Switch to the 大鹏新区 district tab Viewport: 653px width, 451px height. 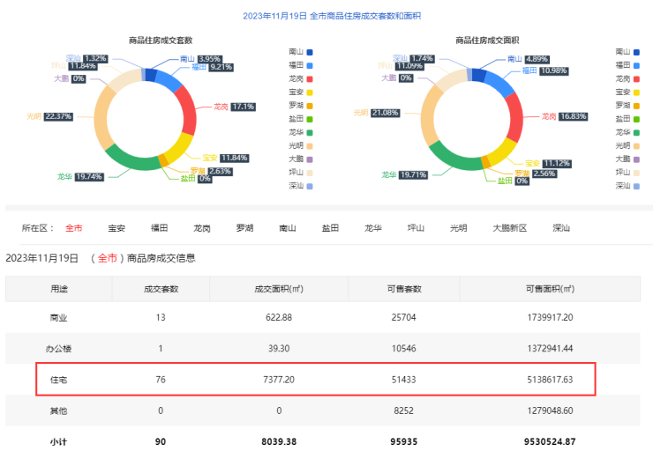(509, 228)
